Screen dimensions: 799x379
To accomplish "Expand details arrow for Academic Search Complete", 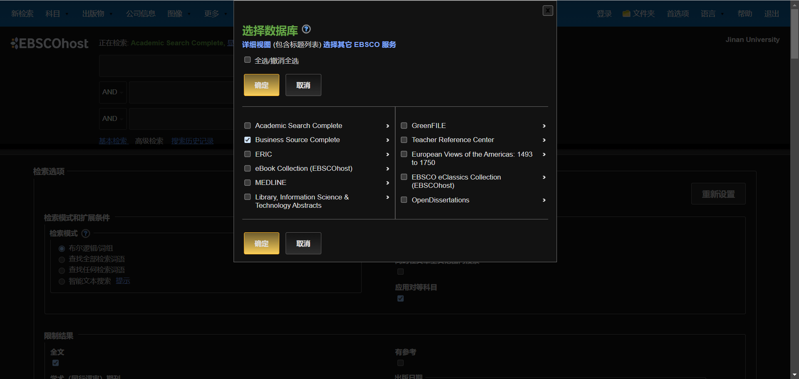I will (387, 126).
